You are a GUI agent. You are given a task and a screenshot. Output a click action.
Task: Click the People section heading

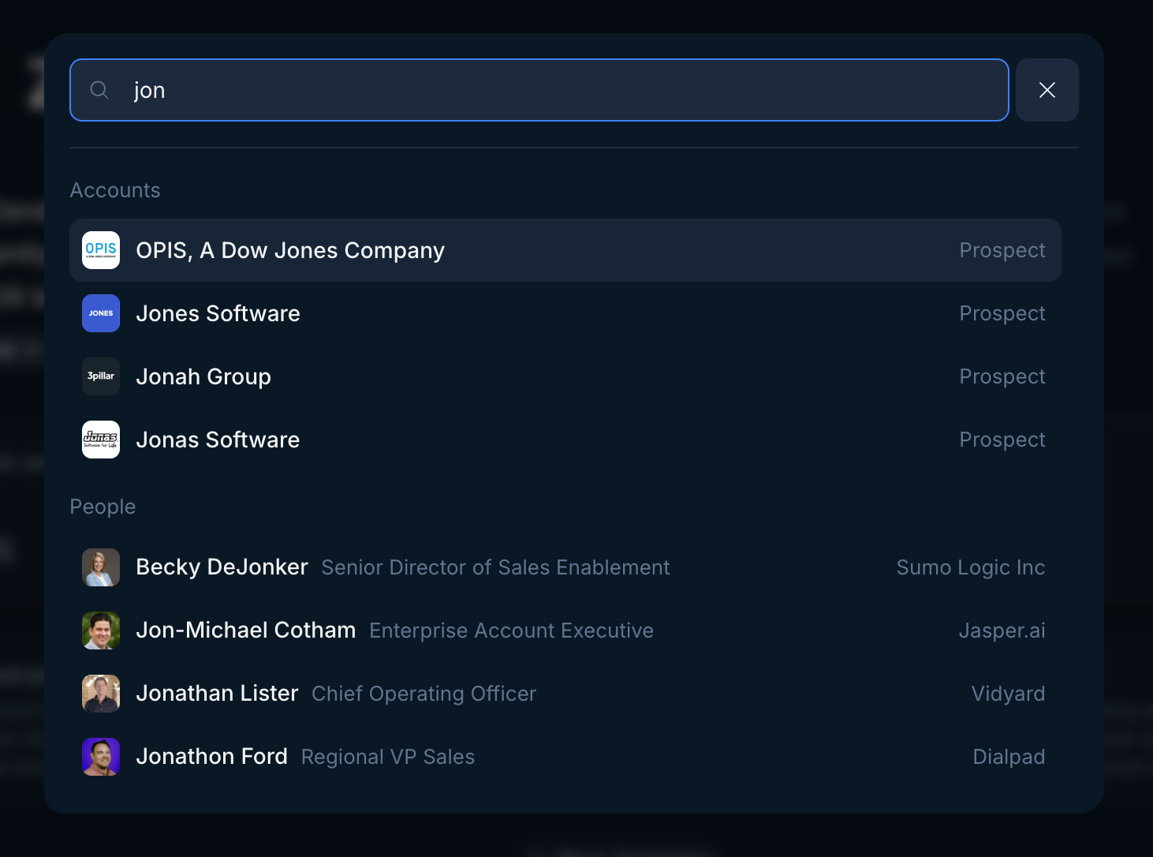[103, 507]
